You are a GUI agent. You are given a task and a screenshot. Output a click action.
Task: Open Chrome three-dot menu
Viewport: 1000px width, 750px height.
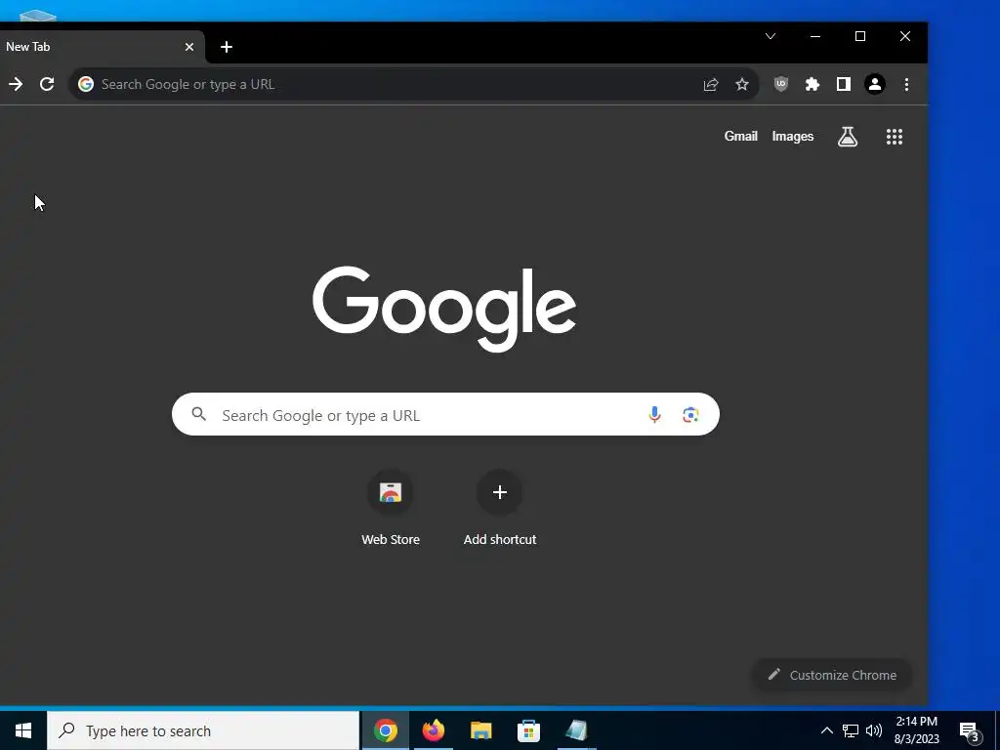coord(906,84)
